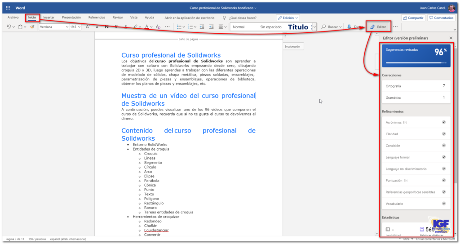This screenshot has height=244, width=460.
Task: Click the Encabezado tag
Action: (x=292, y=46)
